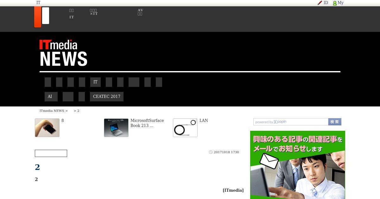The image size is (380, 199).
Task: Click the article timestamp 20171018 1730
Action: point(226,152)
